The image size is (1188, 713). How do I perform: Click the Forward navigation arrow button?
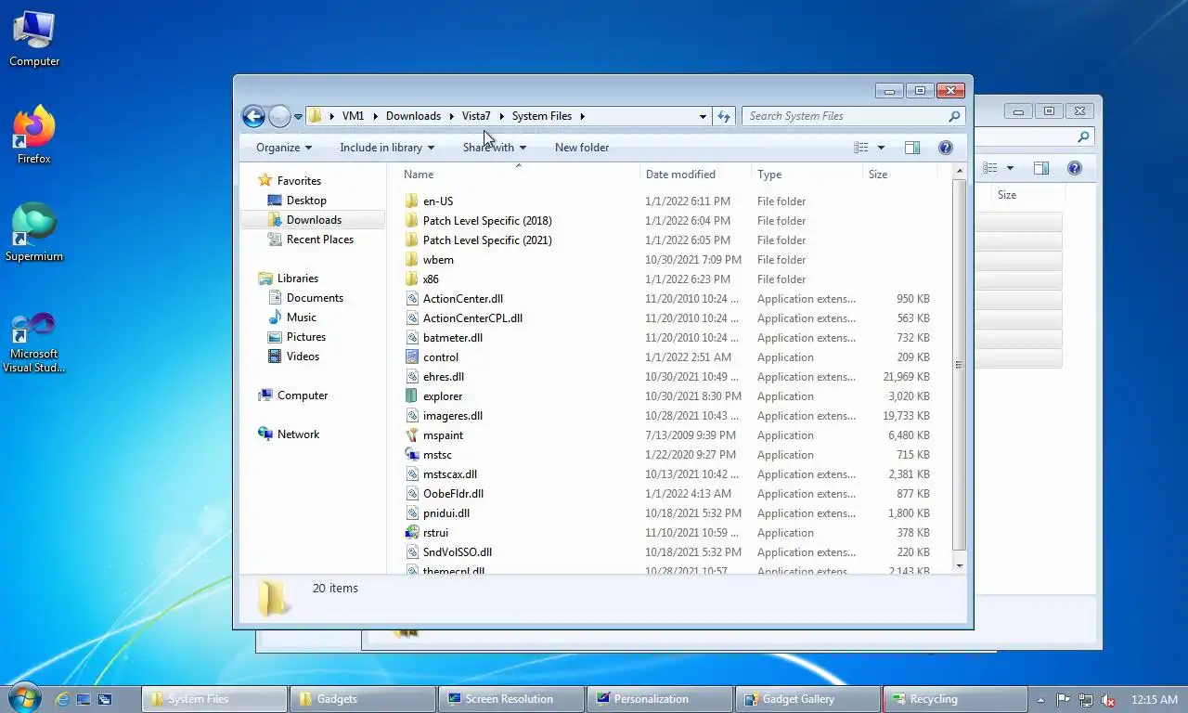(279, 116)
